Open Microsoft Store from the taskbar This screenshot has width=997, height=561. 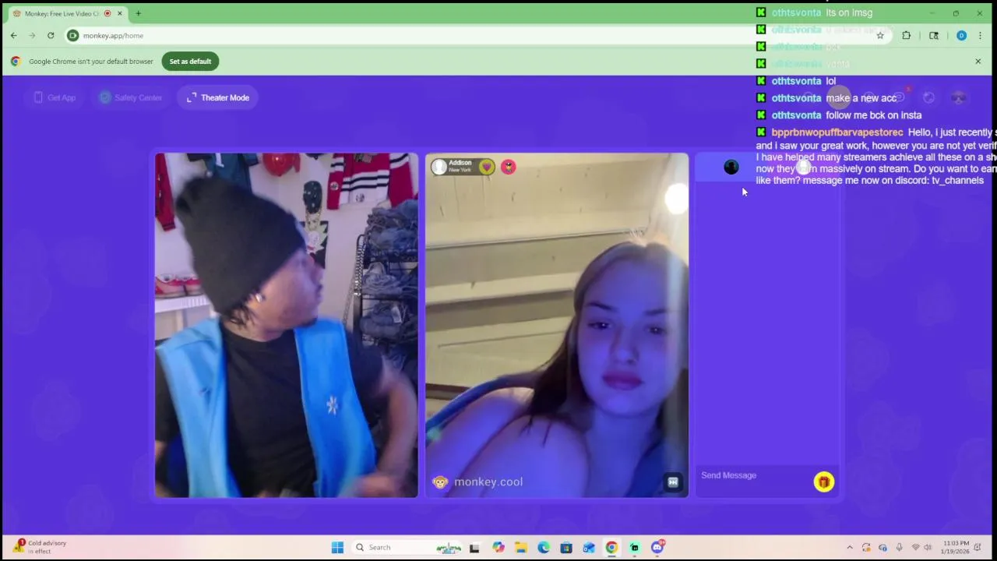point(566,548)
